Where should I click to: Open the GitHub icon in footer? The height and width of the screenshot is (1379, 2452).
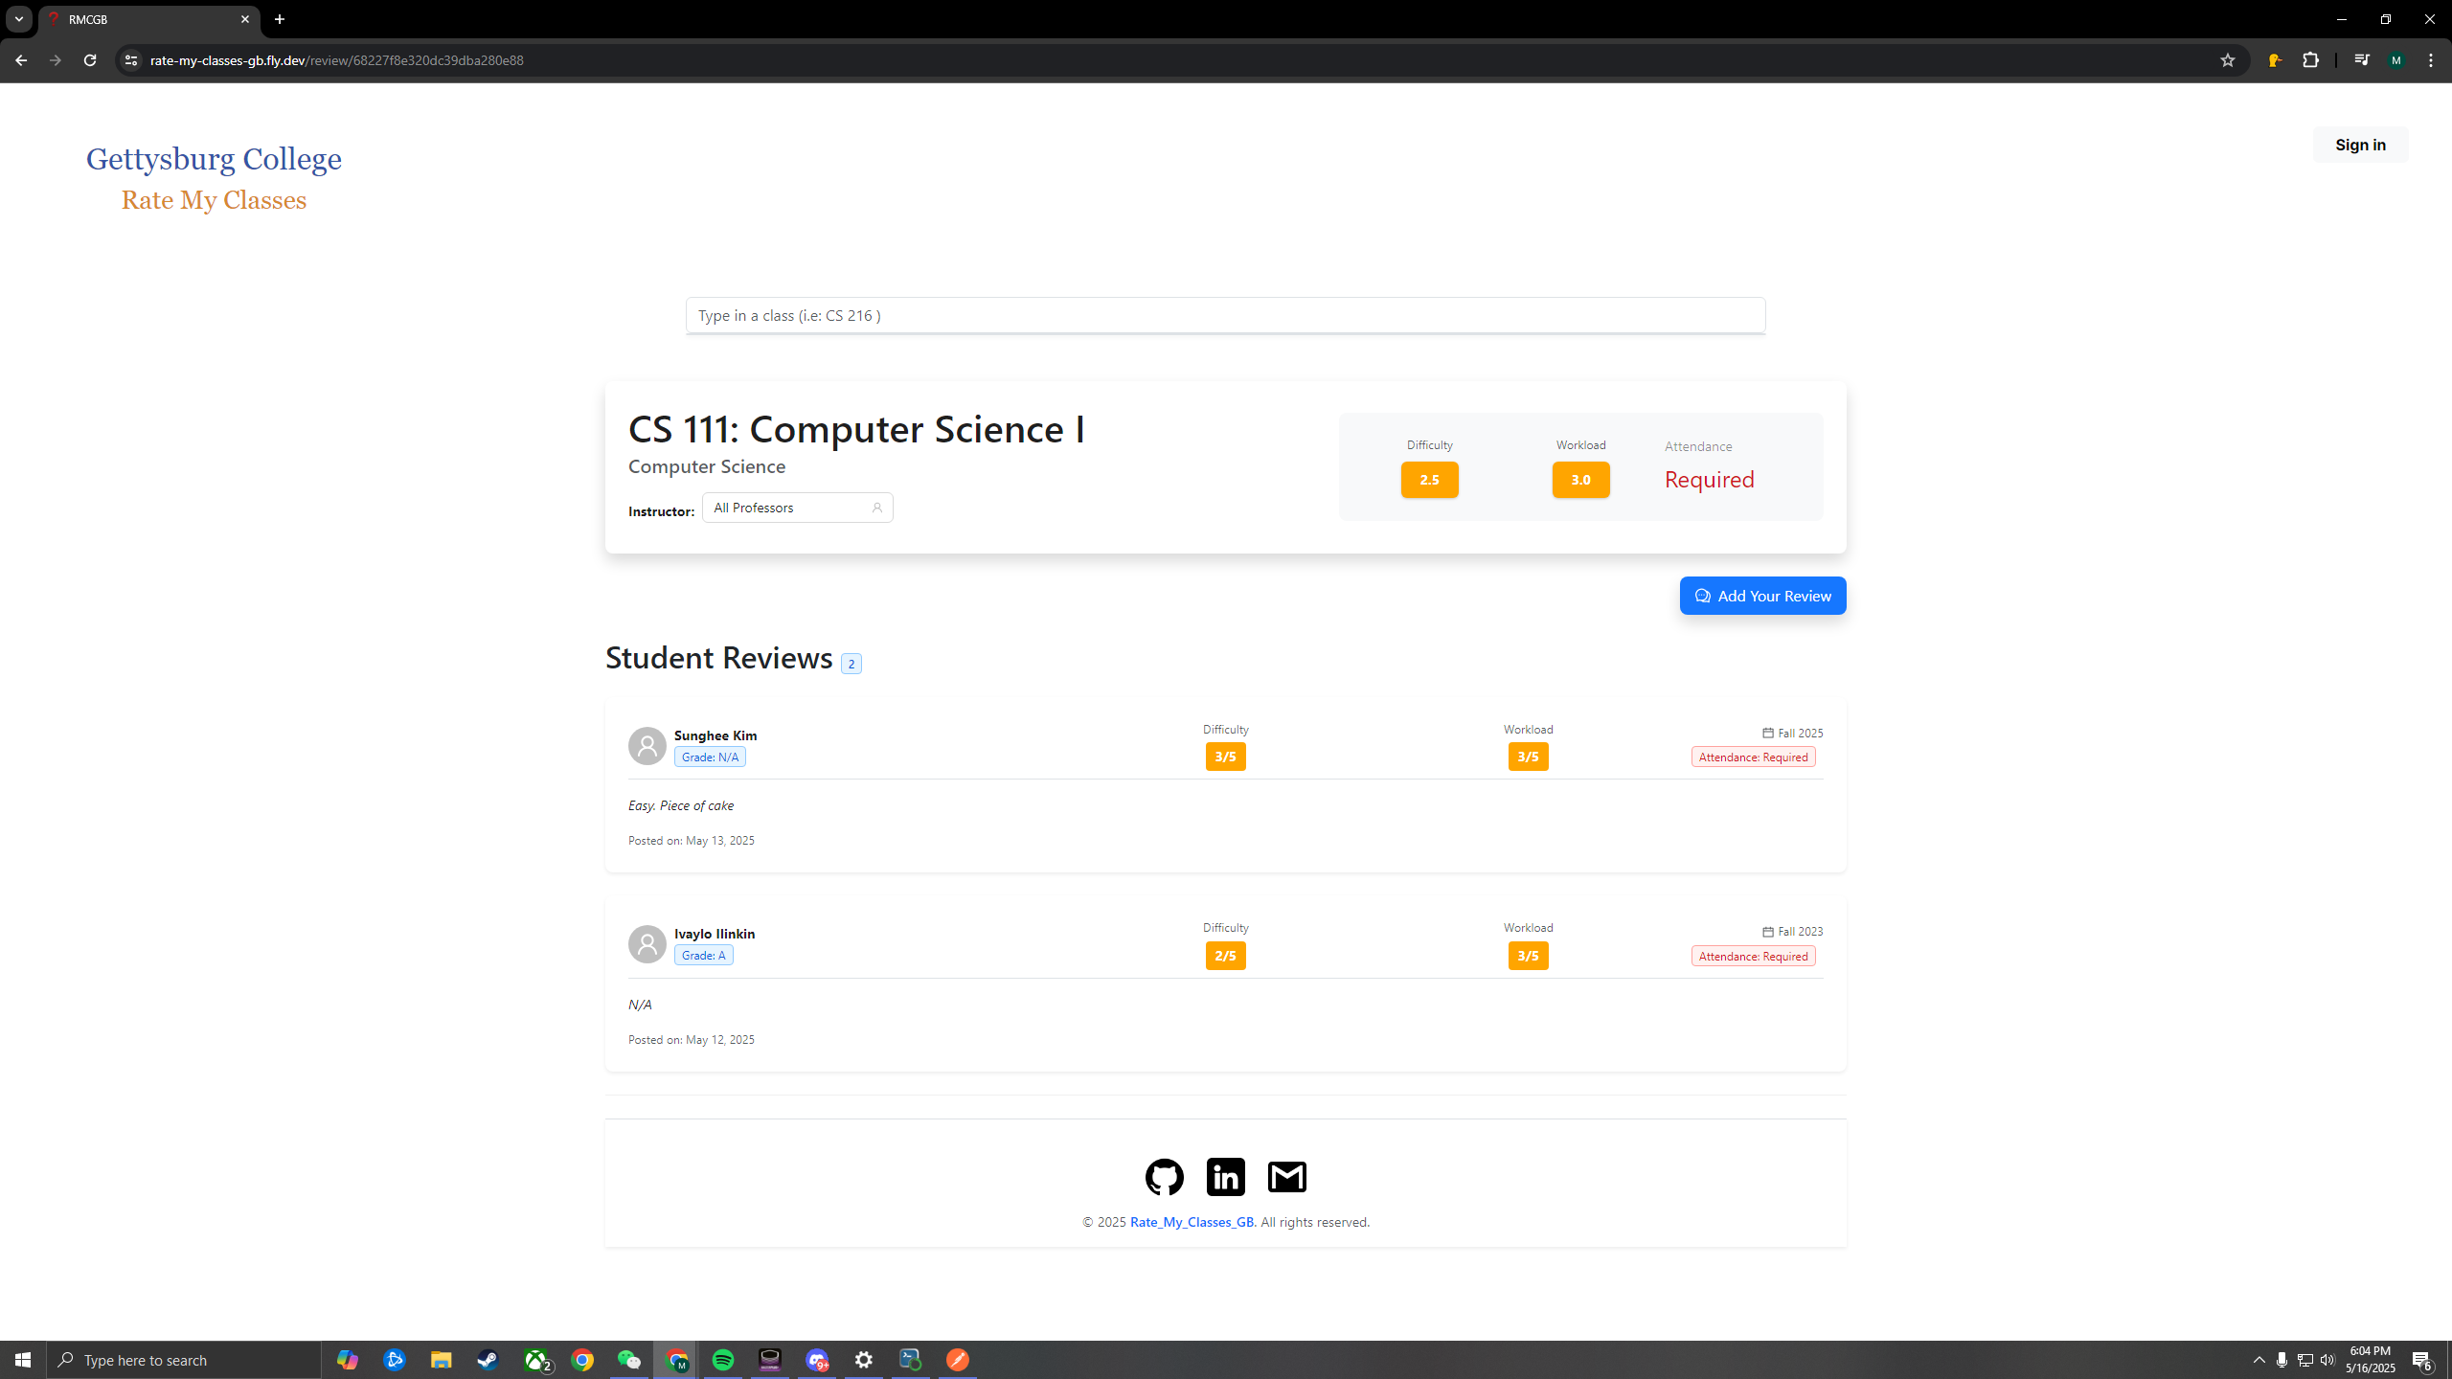[x=1164, y=1177]
